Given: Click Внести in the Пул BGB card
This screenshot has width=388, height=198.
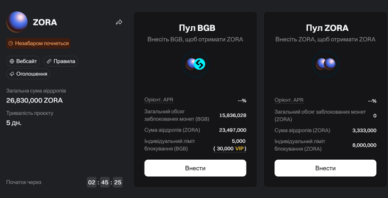Looking at the screenshot, I should (x=195, y=168).
